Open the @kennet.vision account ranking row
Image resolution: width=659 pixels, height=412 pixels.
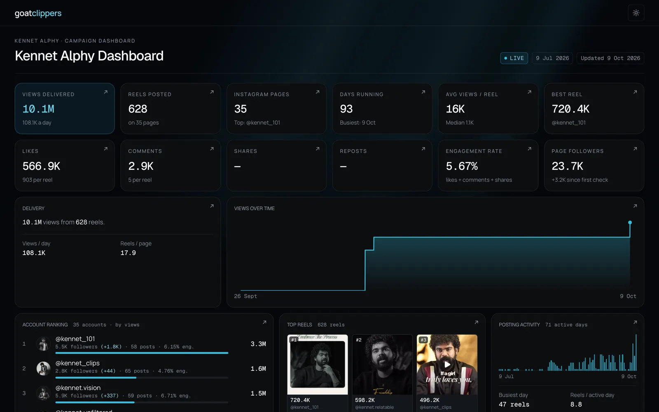[144, 393]
